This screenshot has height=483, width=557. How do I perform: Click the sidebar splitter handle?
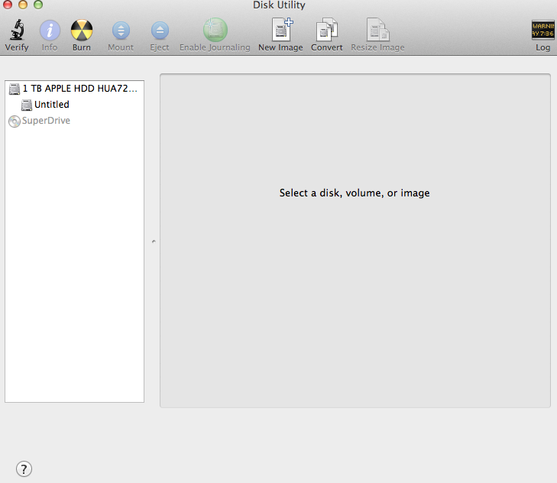coord(154,241)
